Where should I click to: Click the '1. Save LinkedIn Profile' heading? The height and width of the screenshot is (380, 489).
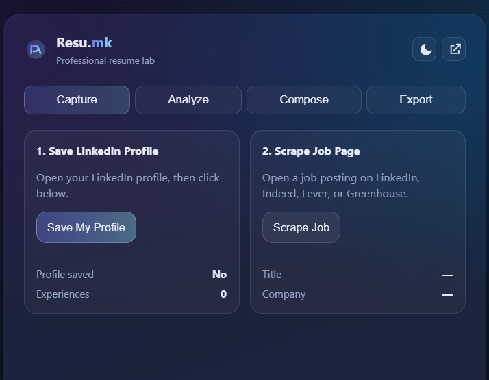click(x=97, y=151)
